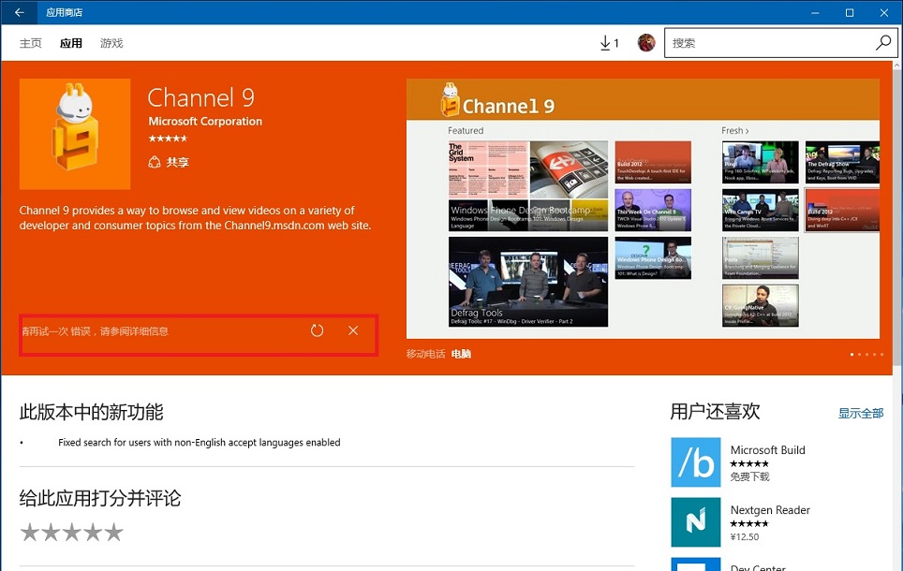
Task: Retry the failed install with the refresh icon
Action: (x=317, y=330)
